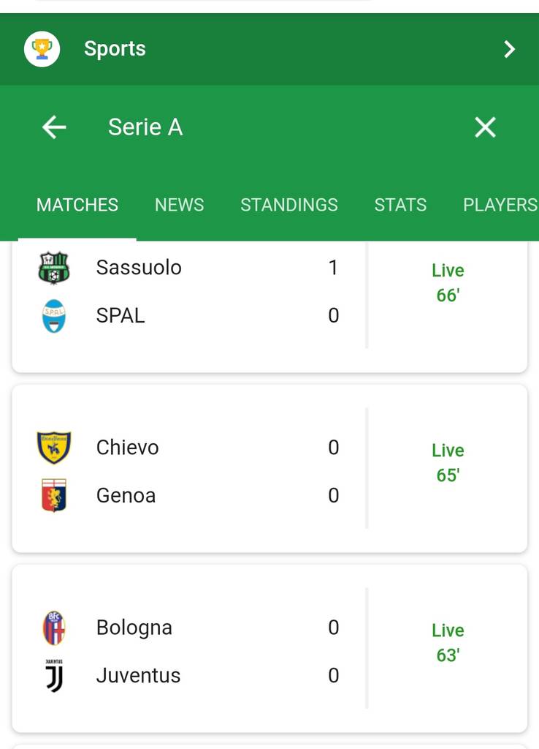Close the Serie A panel
Image resolution: width=539 pixels, height=749 pixels.
[485, 127]
